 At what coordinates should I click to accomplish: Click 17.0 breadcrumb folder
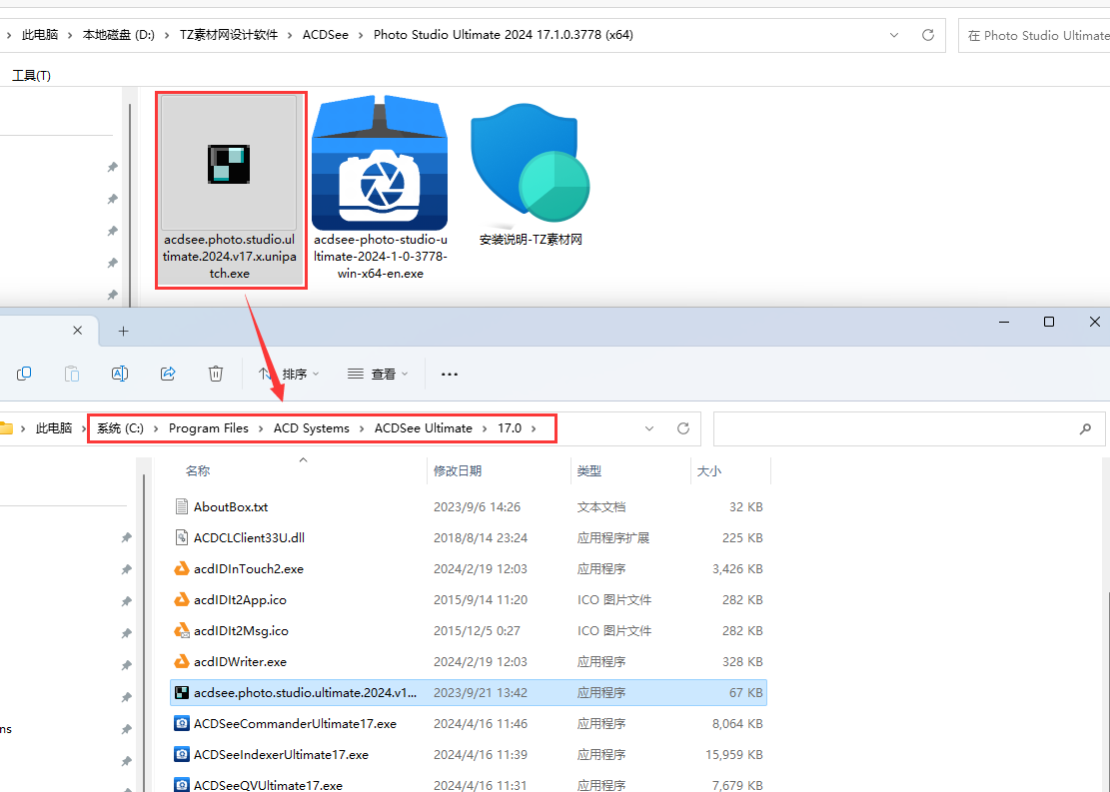[x=510, y=428]
